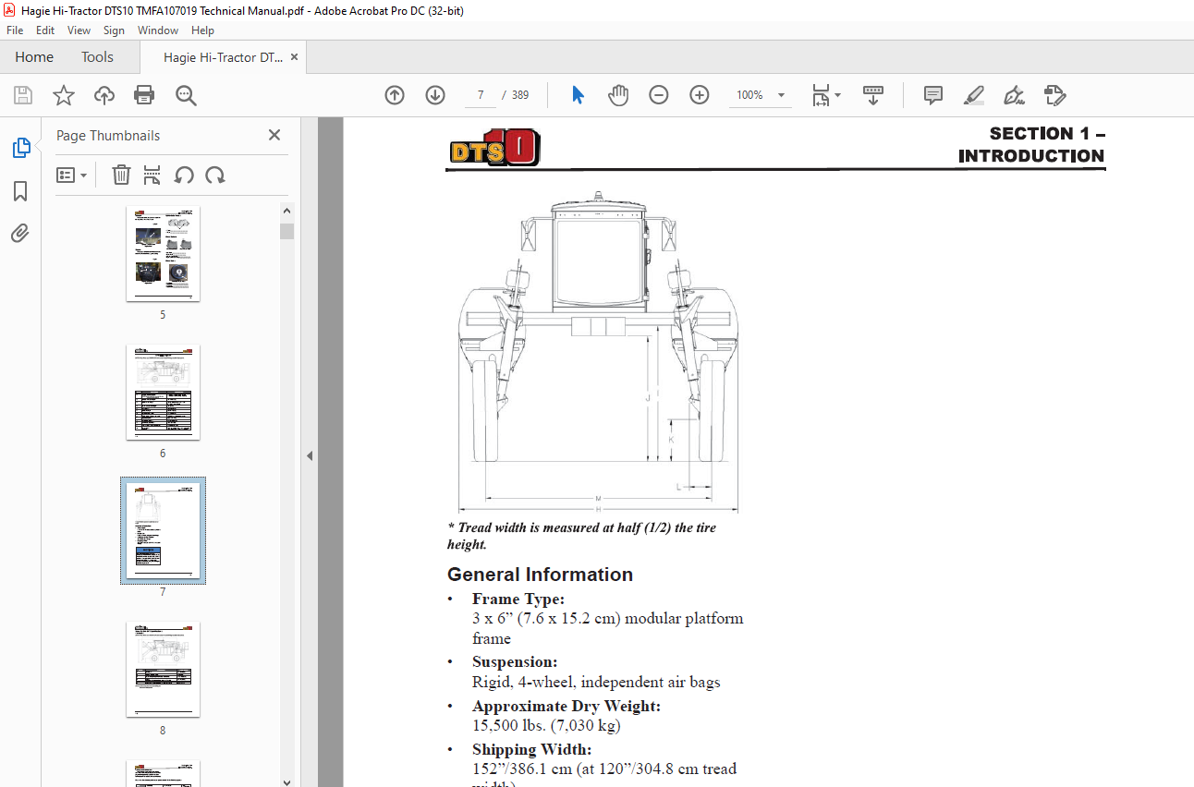Activate the Hand pan tool

[x=618, y=95]
